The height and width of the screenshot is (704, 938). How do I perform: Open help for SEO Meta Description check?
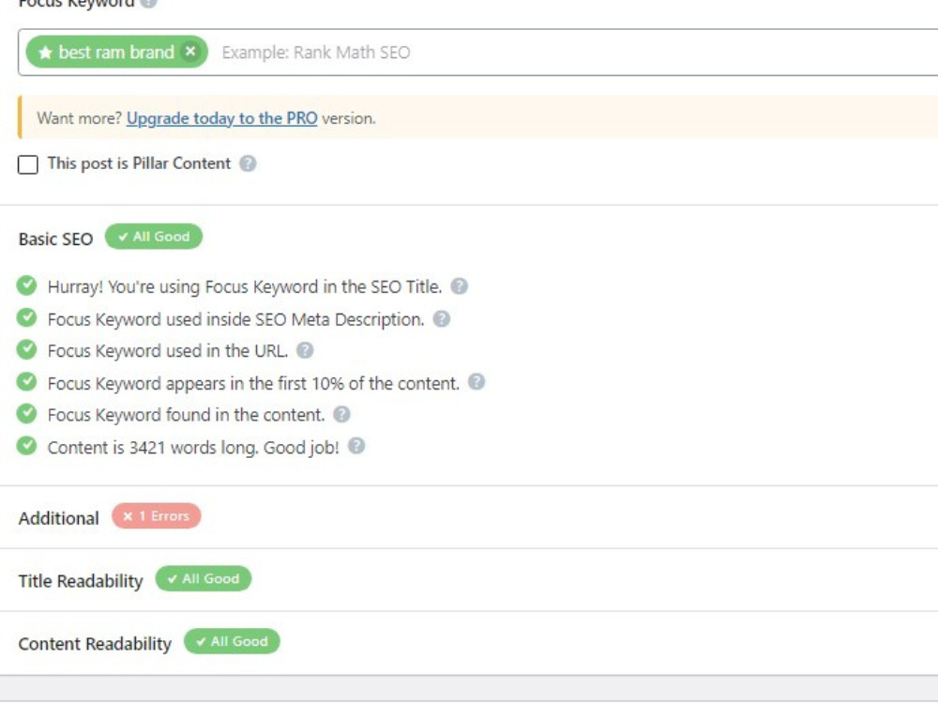(442, 318)
